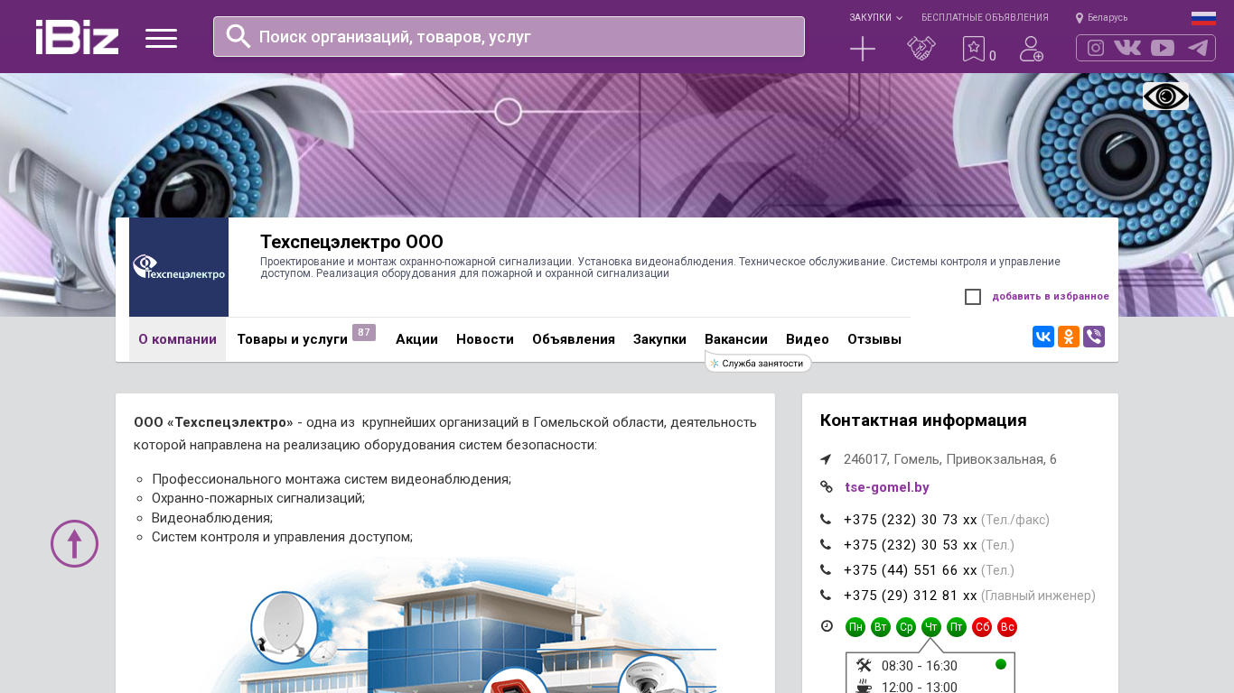Click the plus add icon
1234x693 pixels.
(863, 49)
